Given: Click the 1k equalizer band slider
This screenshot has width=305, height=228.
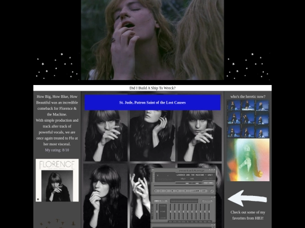Looking at the screenshot, I should 188,212.
